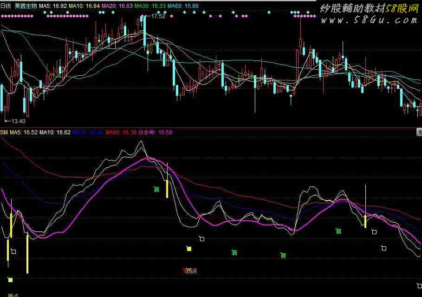Toggle the cyan MA60 15.88 legend

coord(182,6)
